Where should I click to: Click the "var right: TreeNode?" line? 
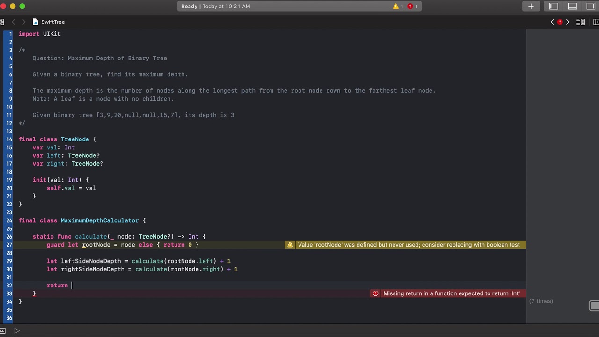(68, 163)
